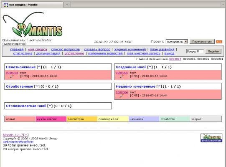Screen dimensions: 226x167
Task: Open главная menu link
Action: pyautogui.click(x=17, y=49)
